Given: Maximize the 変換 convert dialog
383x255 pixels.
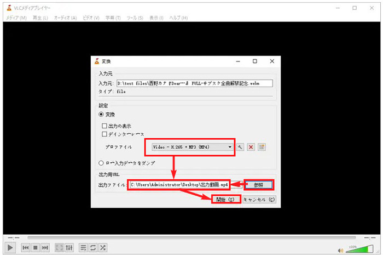Looking at the screenshot, I should [255, 61].
